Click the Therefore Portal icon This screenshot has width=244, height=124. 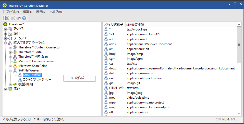15,52
